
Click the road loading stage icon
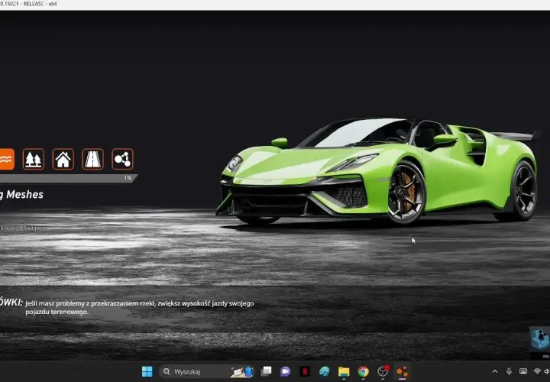pos(92,159)
